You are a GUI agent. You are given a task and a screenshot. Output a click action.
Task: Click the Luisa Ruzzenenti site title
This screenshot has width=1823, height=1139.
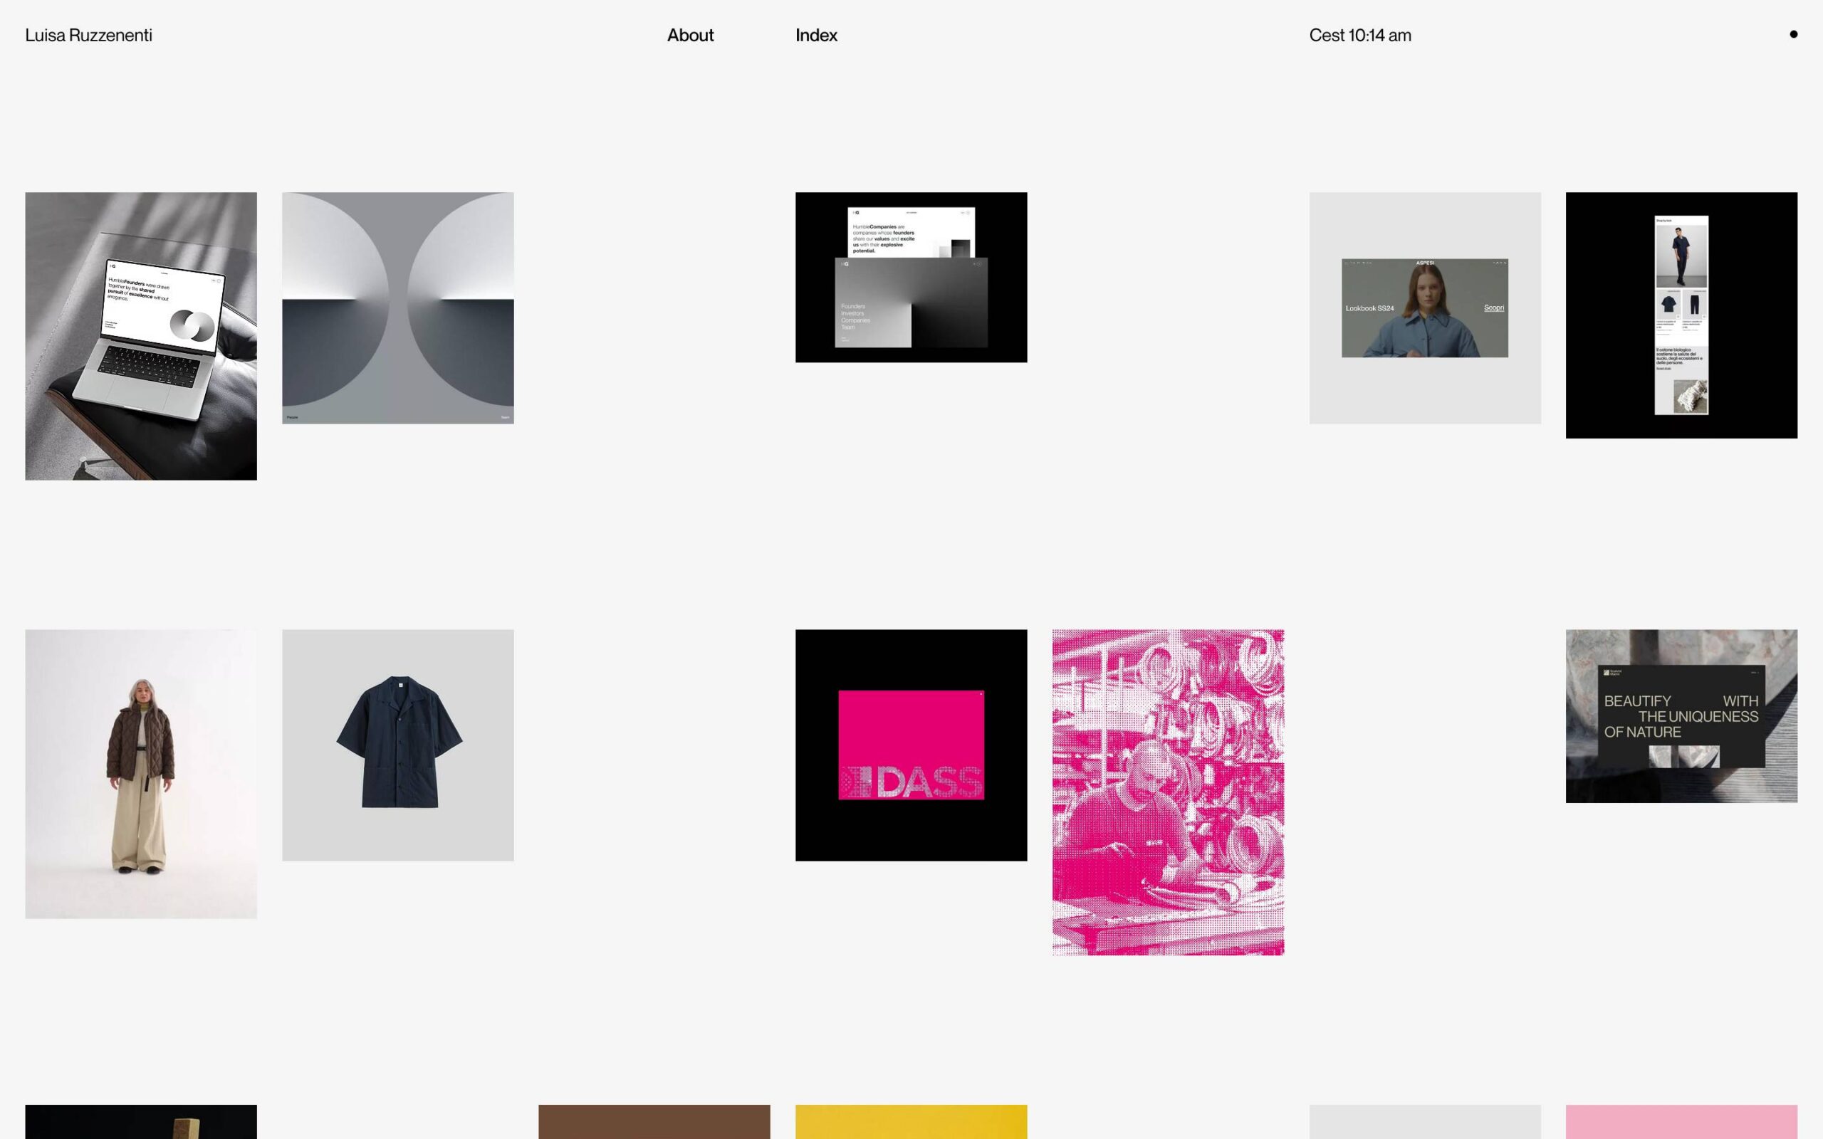(88, 36)
